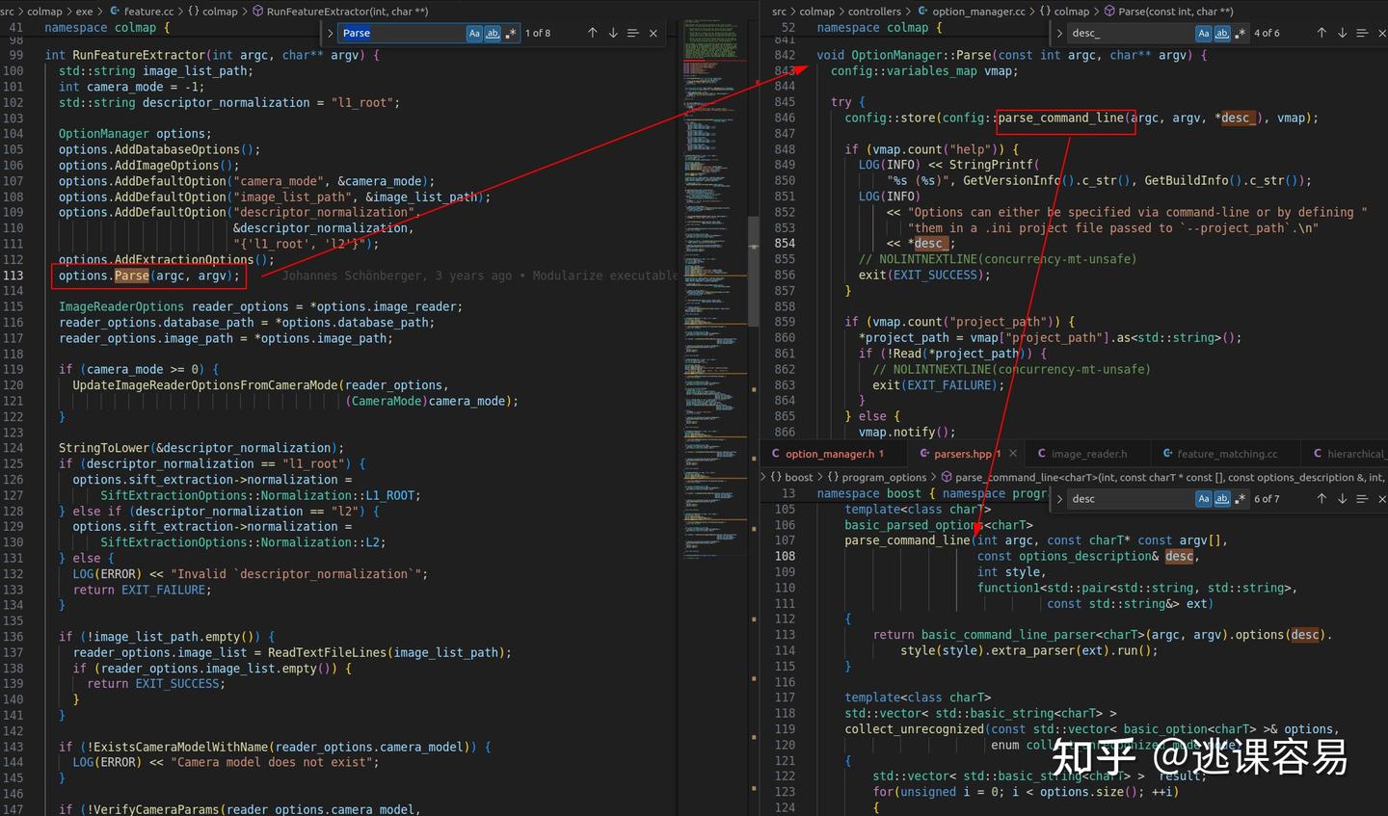The image size is (1388, 816).
Task: Expand replace field in the 'Parse' find bar
Action: click(331, 33)
